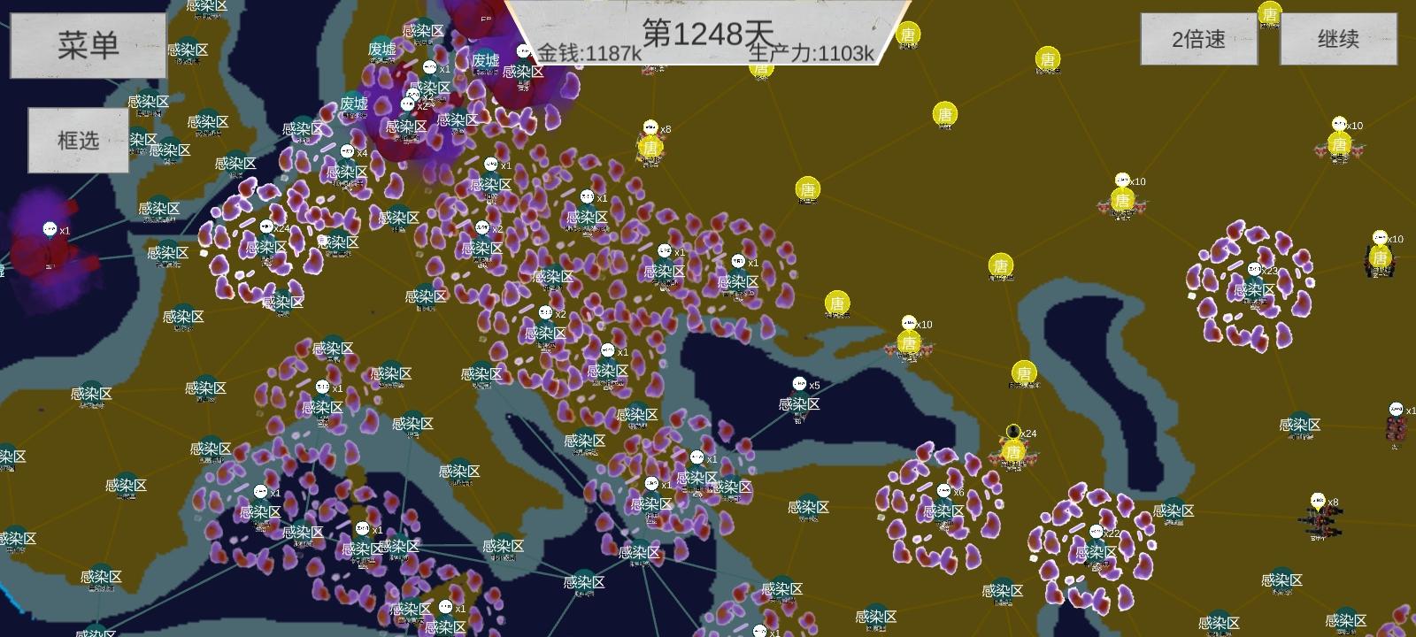Click 继续 to resume the game
Viewport: 1416px width, 637px height.
coord(1338,39)
